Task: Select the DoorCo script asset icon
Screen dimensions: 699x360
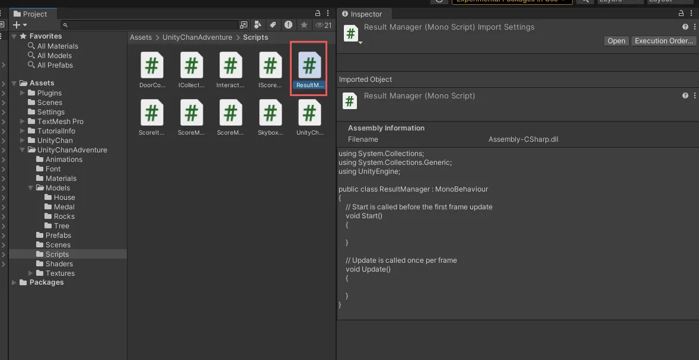Action: pyautogui.click(x=152, y=65)
